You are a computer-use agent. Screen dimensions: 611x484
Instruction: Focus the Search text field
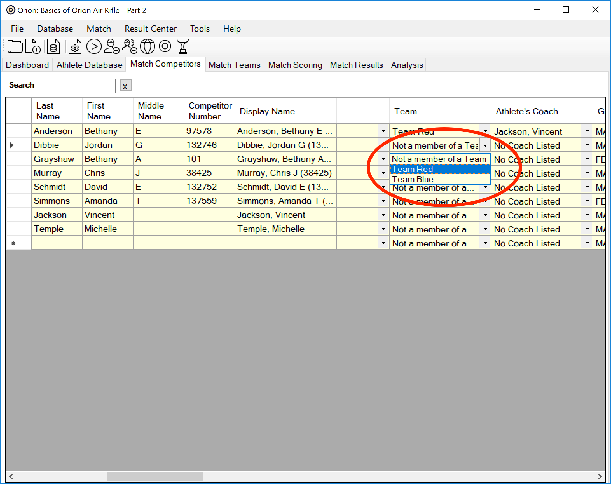click(x=76, y=86)
